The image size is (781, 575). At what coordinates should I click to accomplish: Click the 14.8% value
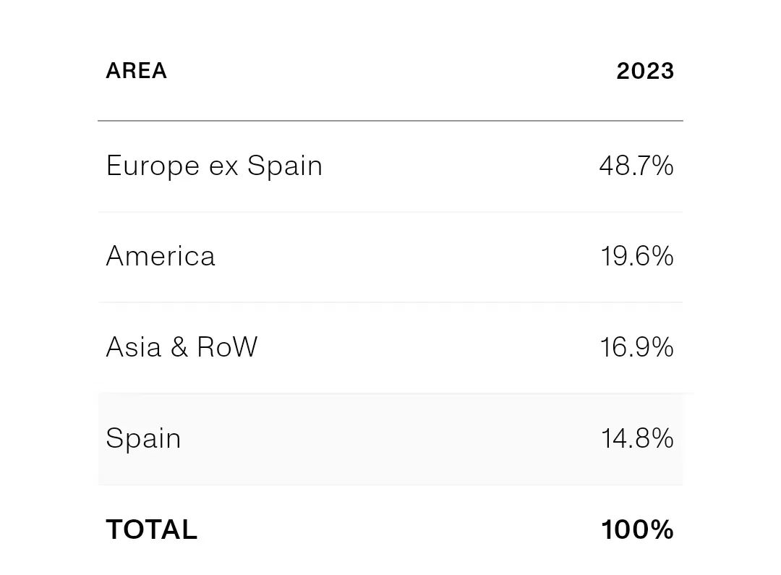point(636,438)
